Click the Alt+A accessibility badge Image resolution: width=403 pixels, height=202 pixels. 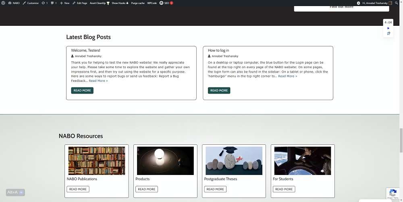pyautogui.click(x=15, y=192)
